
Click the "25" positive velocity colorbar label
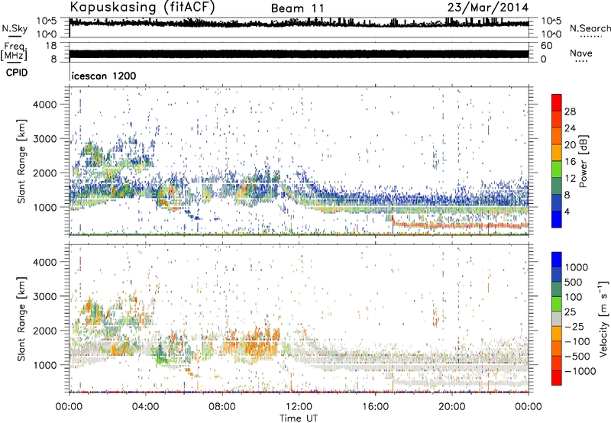tap(570, 312)
